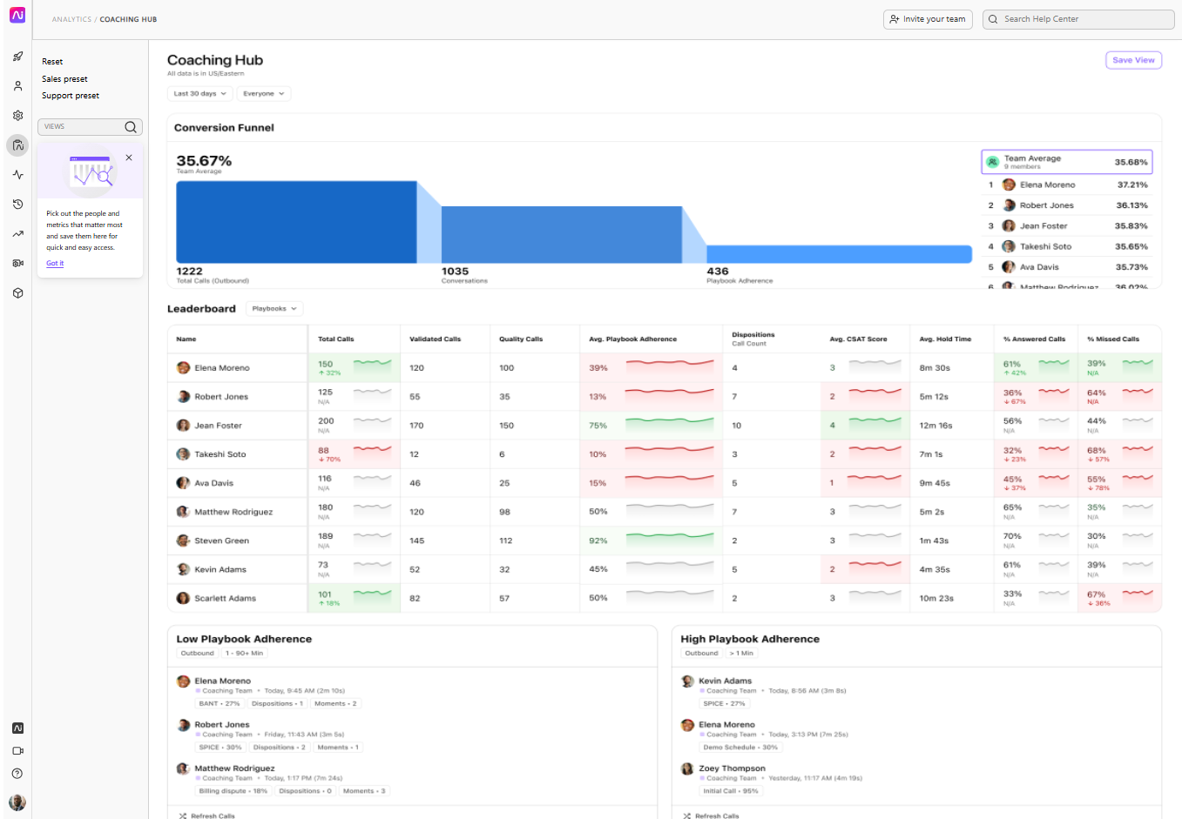1182x819 pixels.
Task: Click Refresh Calls under Low Playbook Adherence
Action: [x=213, y=816]
